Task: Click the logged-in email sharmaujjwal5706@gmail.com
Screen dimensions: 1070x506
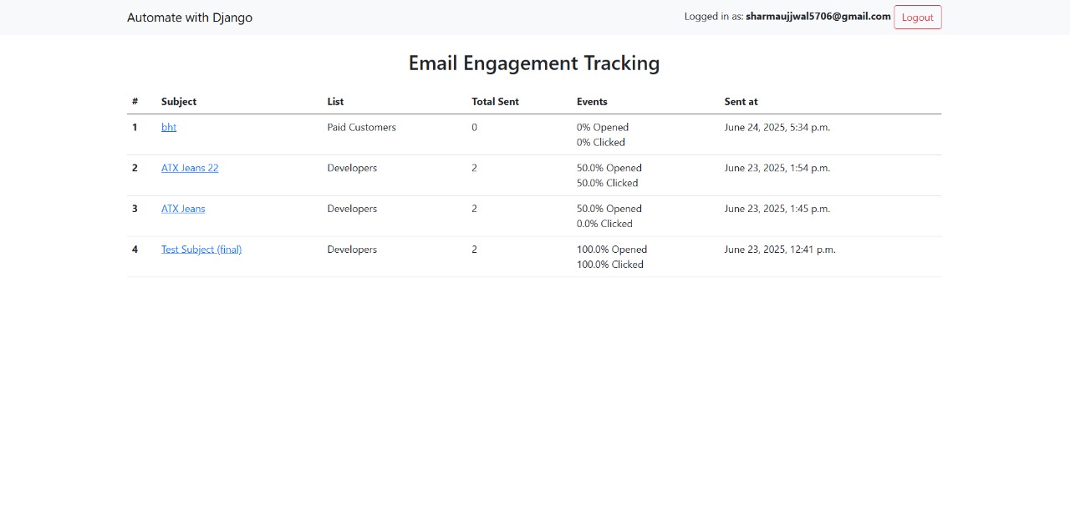Action: [x=818, y=17]
